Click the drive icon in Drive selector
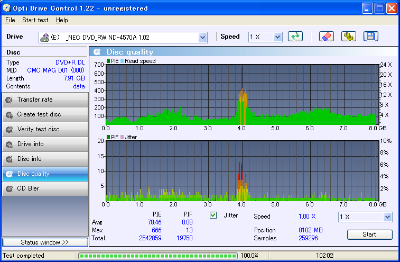400x262 pixels. pos(44,38)
